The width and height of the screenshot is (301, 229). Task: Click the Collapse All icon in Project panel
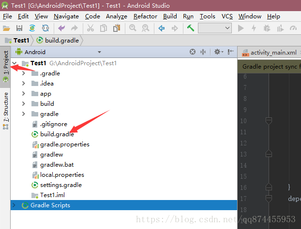pos(203,52)
